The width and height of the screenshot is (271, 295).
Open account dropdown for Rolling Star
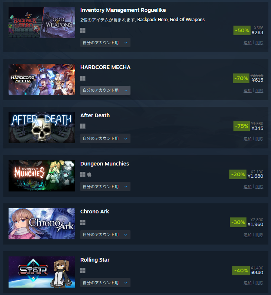tap(105, 283)
